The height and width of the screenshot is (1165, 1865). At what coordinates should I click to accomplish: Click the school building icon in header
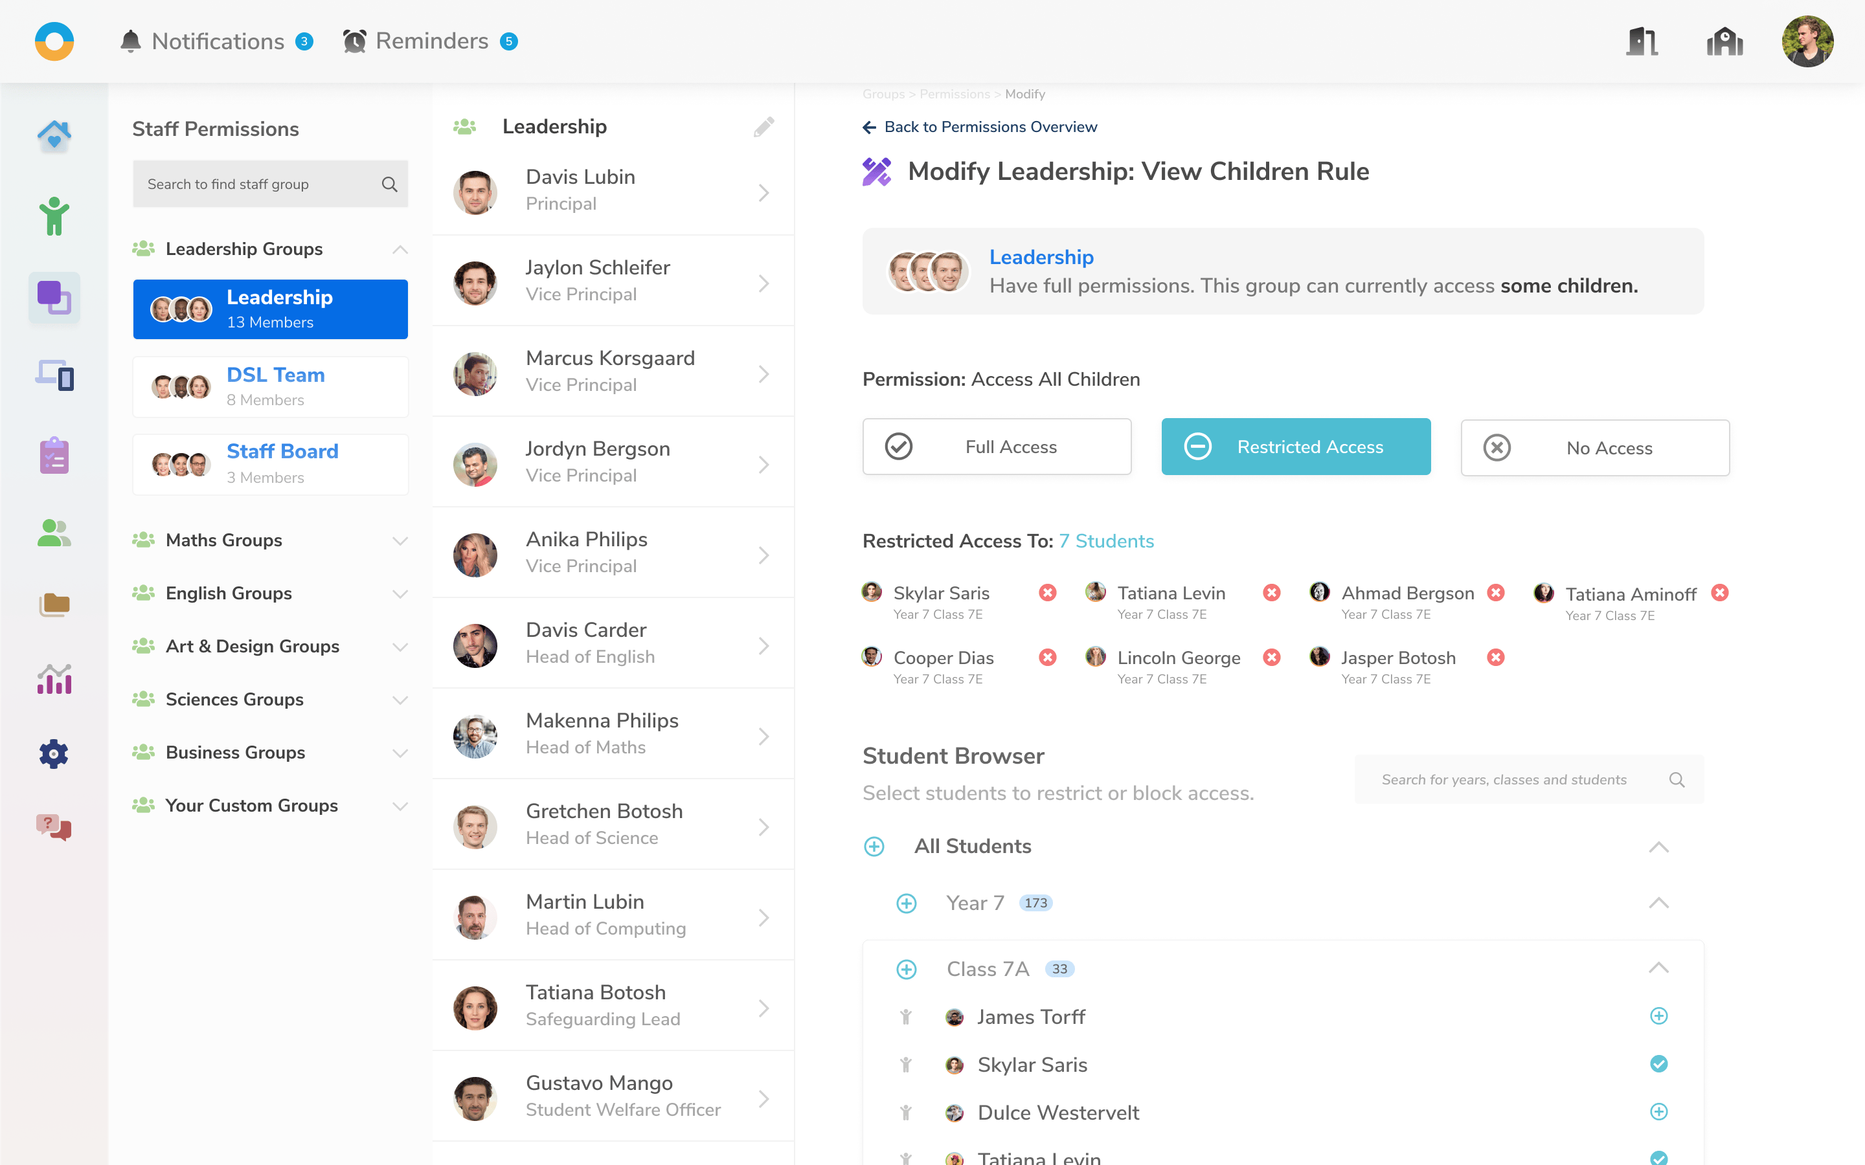point(1724,41)
